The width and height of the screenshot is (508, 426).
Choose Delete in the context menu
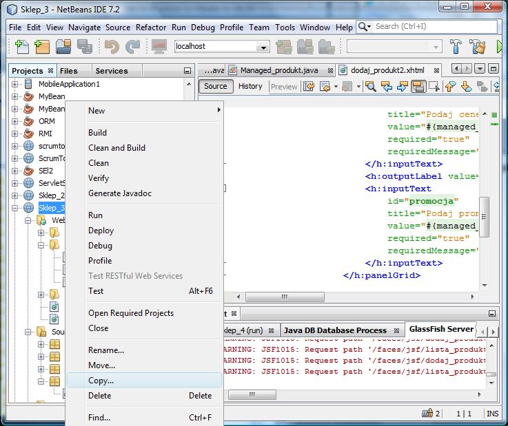[x=145, y=396]
